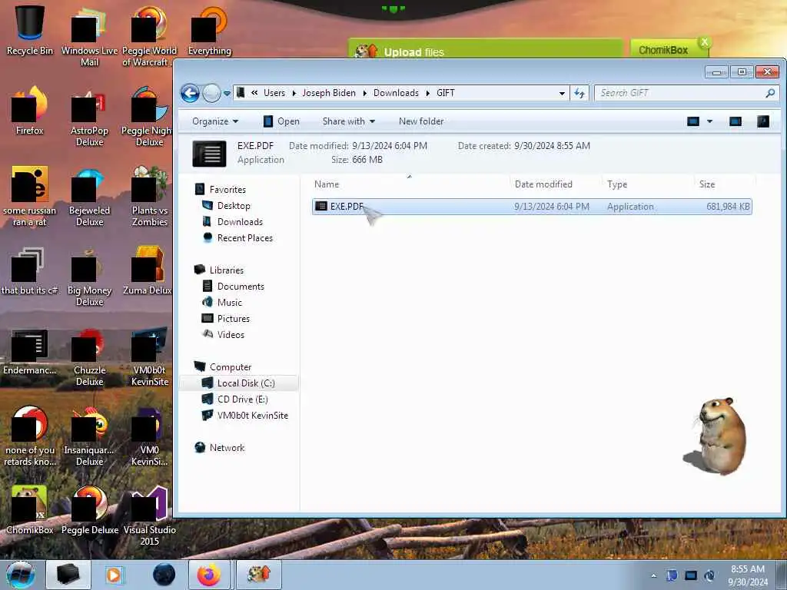The height and width of the screenshot is (590, 787).
Task: Expand the address bar history dropdown
Action: (x=562, y=93)
